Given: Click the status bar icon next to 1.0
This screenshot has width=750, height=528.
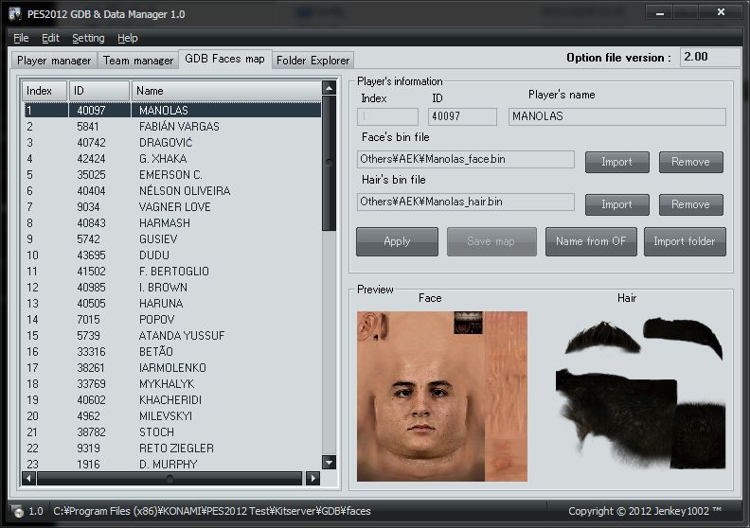Looking at the screenshot, I should pos(17,511).
